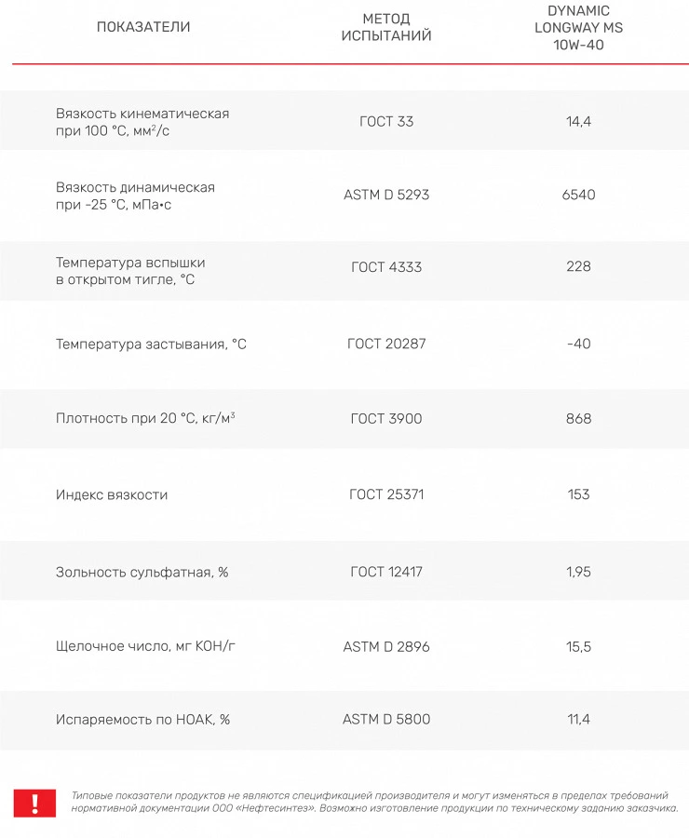Click the Зольность сульфатная row label
The height and width of the screenshot is (838, 689).
click(142, 572)
